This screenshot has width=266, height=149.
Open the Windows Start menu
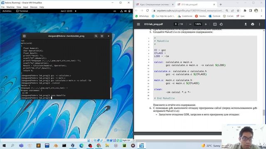coord(4,145)
